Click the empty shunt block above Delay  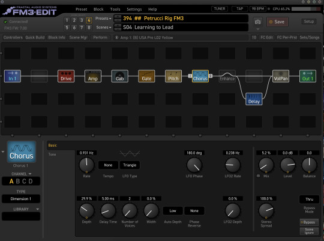254,76
